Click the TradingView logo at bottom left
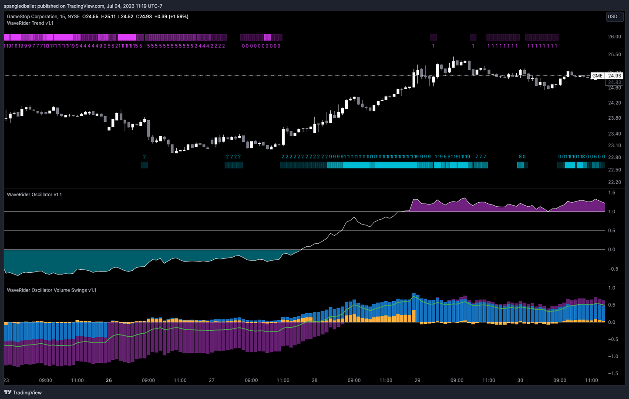This screenshot has height=399, width=629. point(23,392)
